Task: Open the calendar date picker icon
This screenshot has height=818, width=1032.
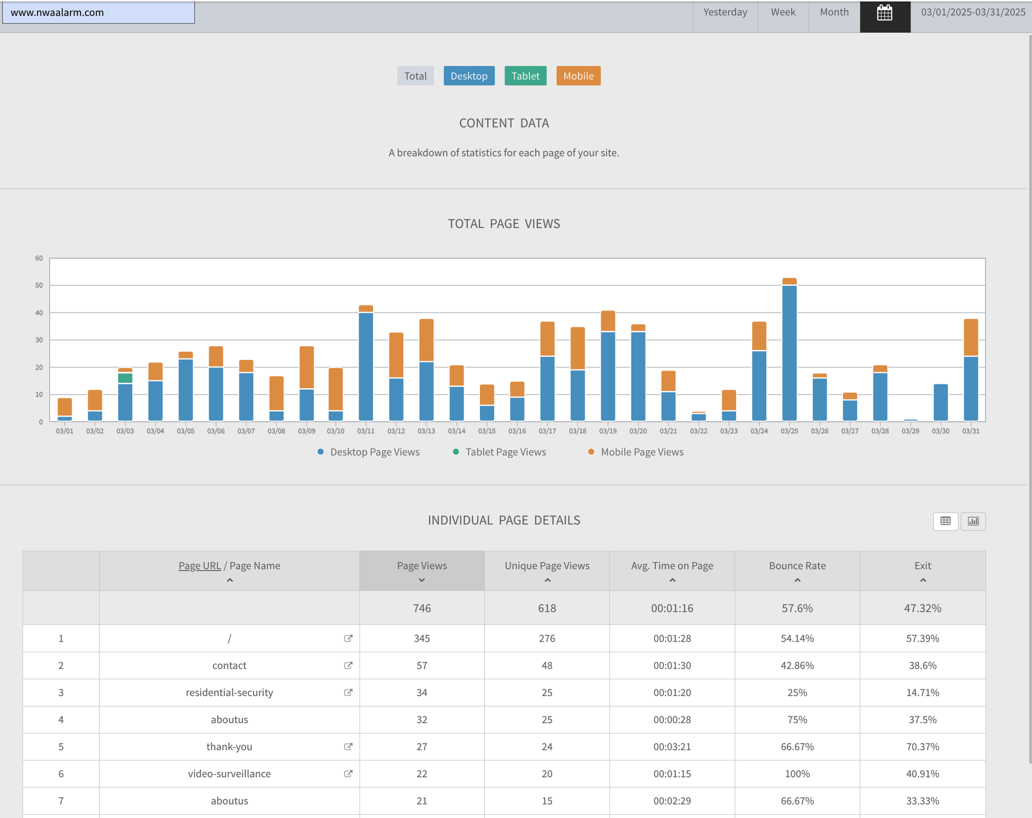Action: tap(884, 13)
